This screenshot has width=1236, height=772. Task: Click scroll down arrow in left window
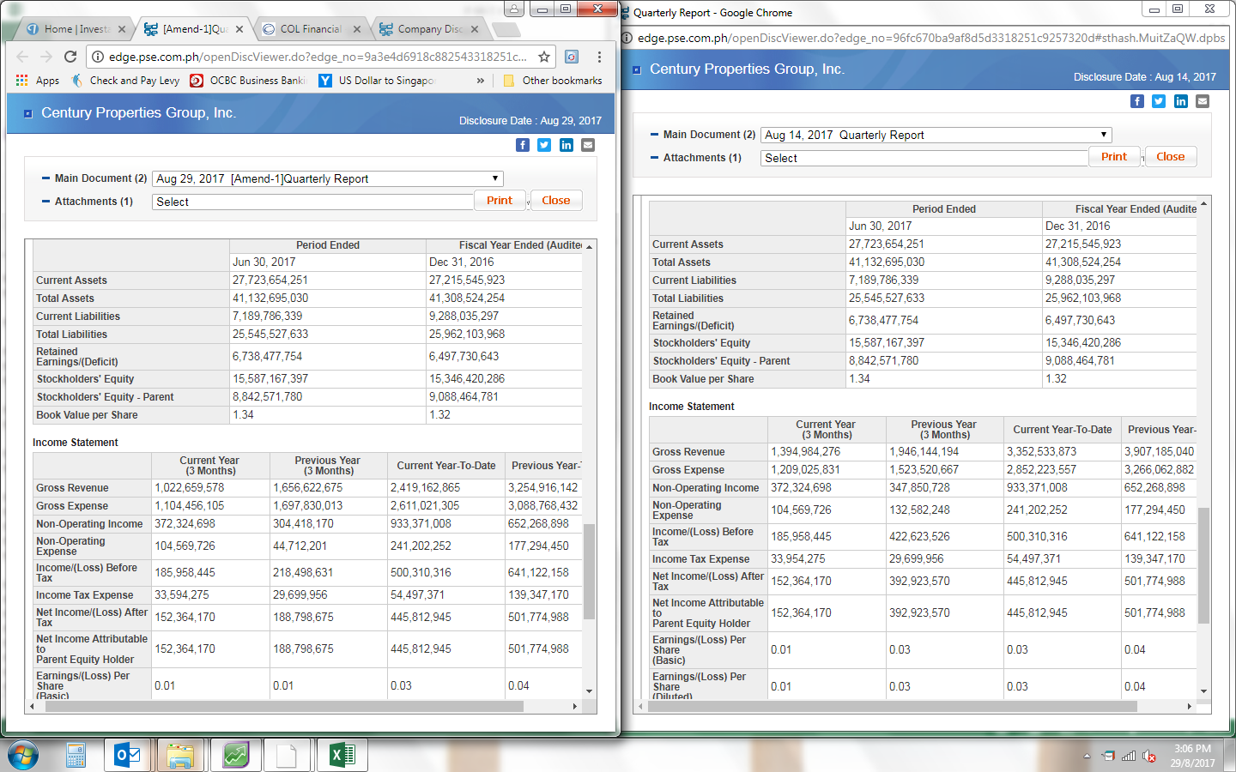[x=589, y=691]
